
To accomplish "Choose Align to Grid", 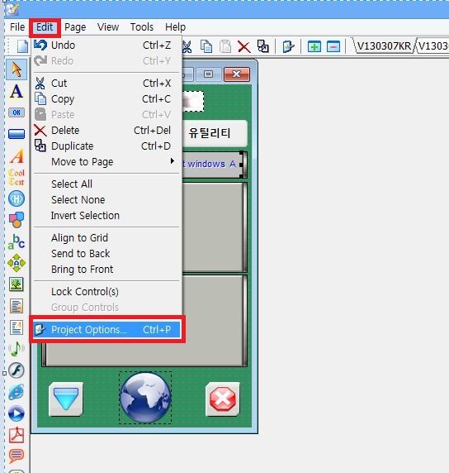I will point(106,237).
